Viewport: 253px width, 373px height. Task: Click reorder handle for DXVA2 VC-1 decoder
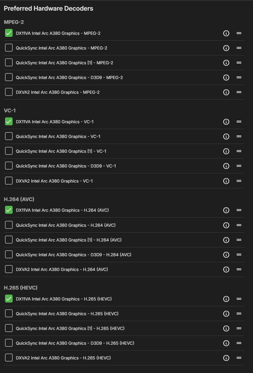pyautogui.click(x=239, y=181)
